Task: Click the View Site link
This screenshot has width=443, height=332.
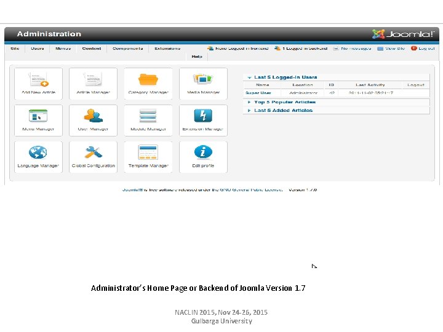Action: [395, 49]
